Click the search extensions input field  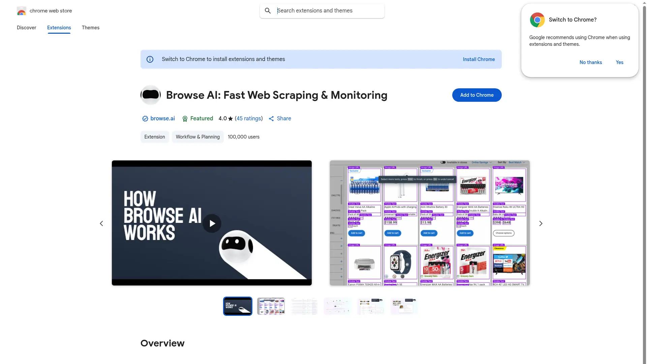coord(323,10)
